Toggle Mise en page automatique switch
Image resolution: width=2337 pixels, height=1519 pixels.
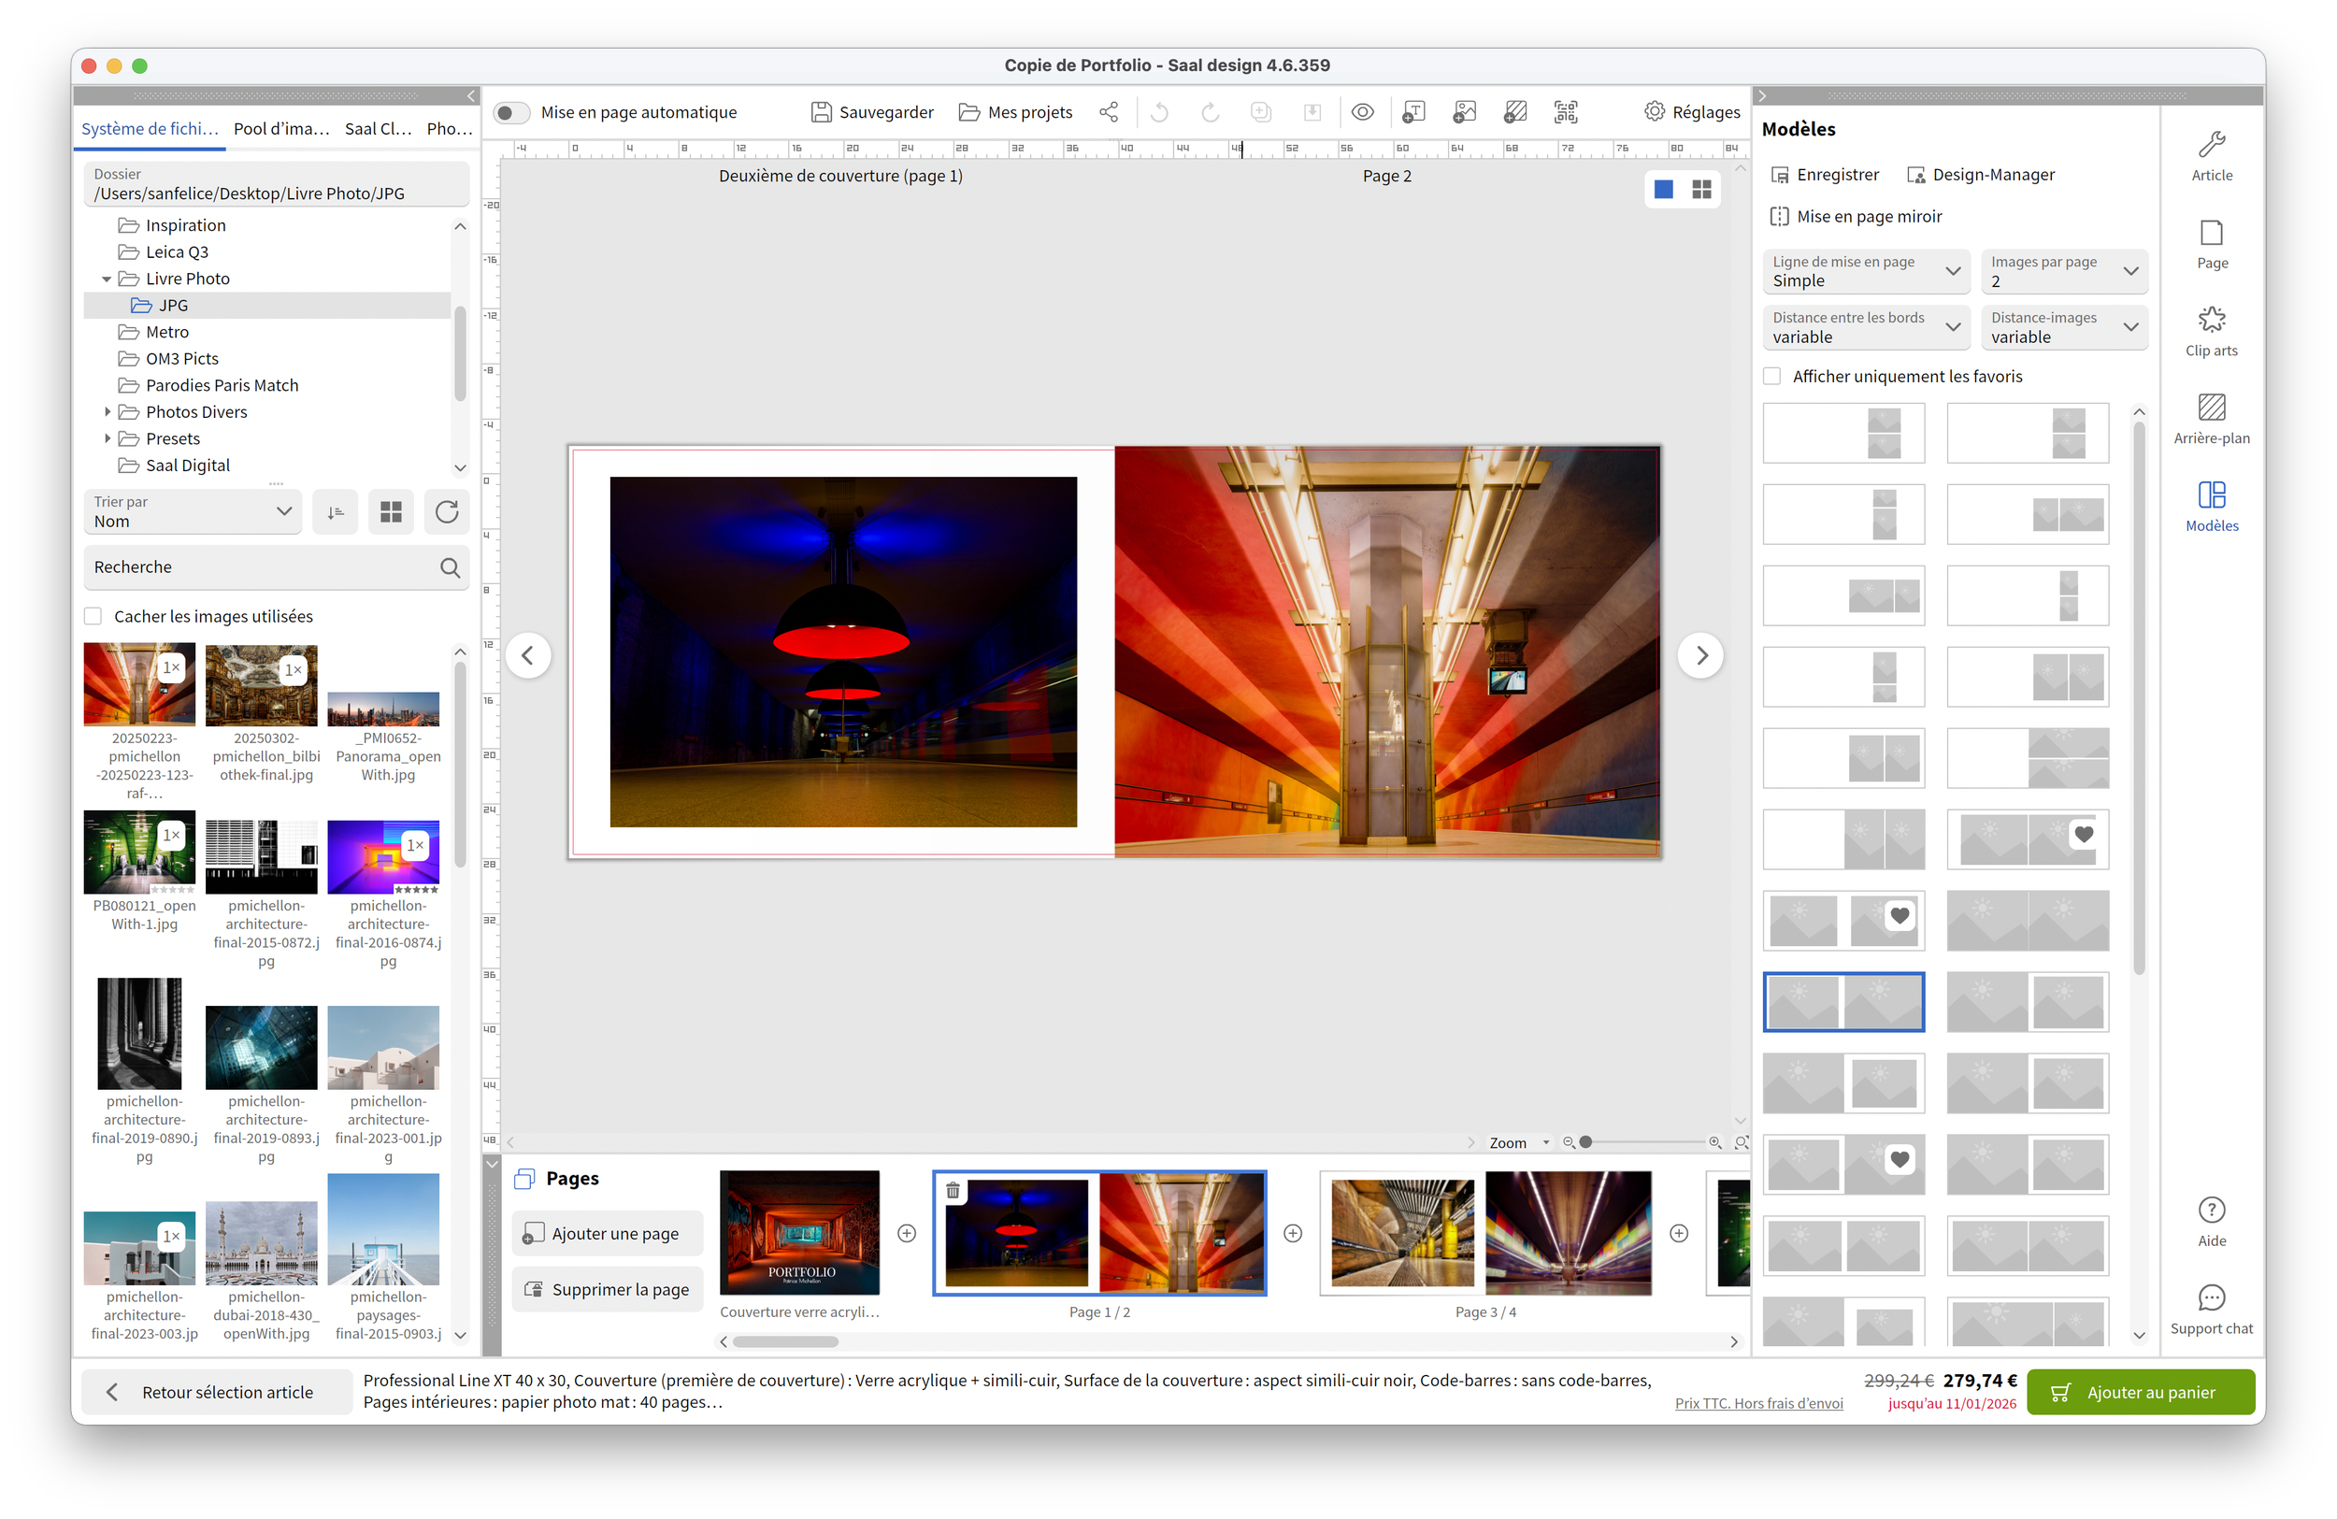[510, 112]
